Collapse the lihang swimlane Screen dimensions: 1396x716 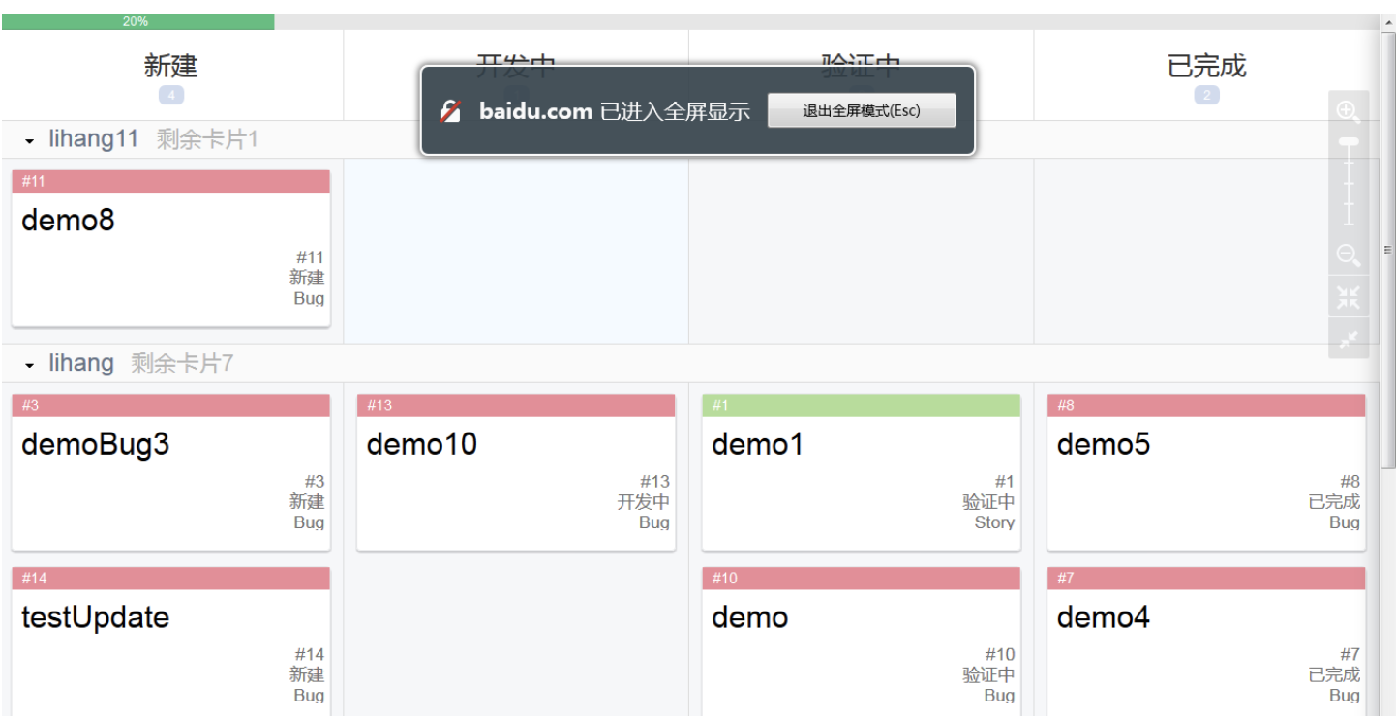pos(30,365)
